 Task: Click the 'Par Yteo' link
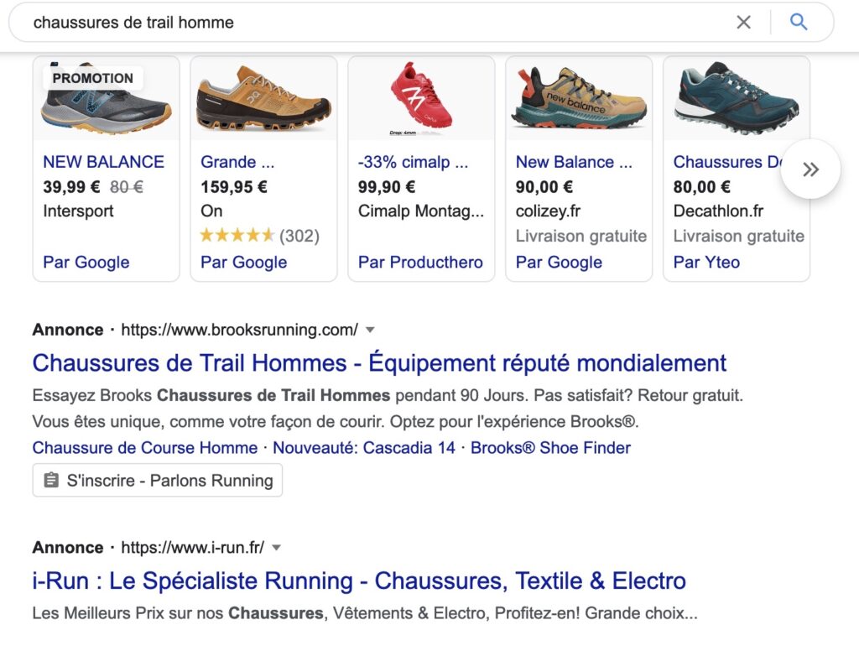[706, 263]
